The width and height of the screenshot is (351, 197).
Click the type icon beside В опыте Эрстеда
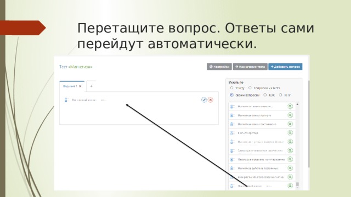pyautogui.click(x=233, y=133)
